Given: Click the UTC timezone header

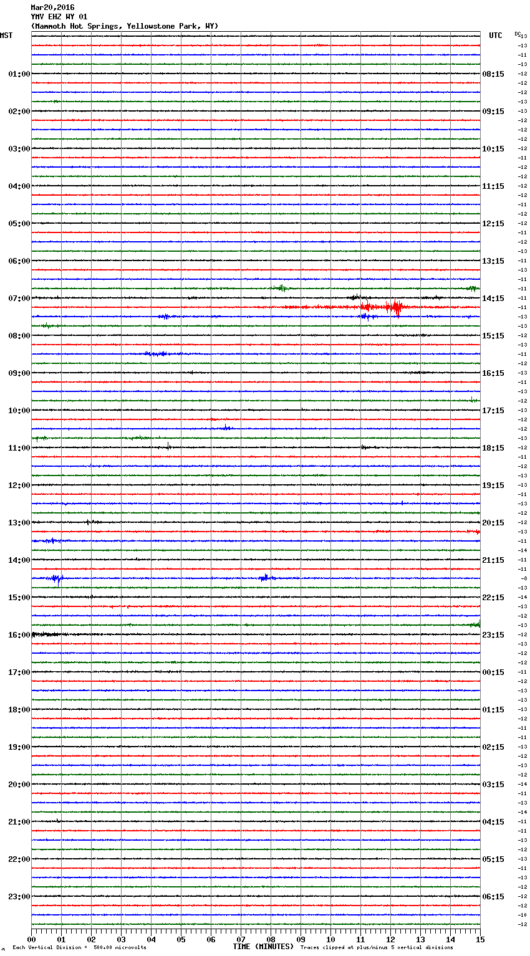Looking at the screenshot, I should tap(495, 36).
